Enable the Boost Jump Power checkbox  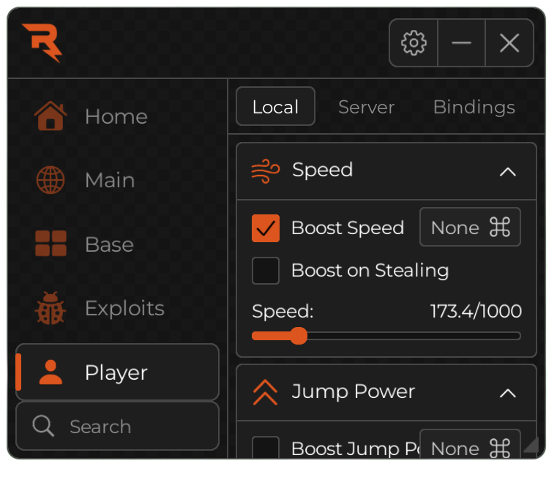(266, 447)
